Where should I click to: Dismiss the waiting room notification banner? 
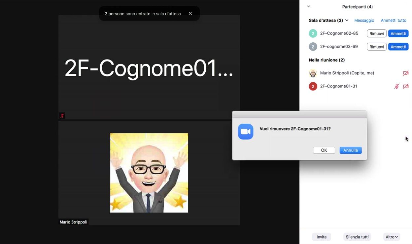(x=190, y=14)
